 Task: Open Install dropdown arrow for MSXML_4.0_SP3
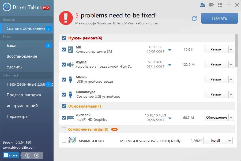pyautogui.click(x=230, y=141)
